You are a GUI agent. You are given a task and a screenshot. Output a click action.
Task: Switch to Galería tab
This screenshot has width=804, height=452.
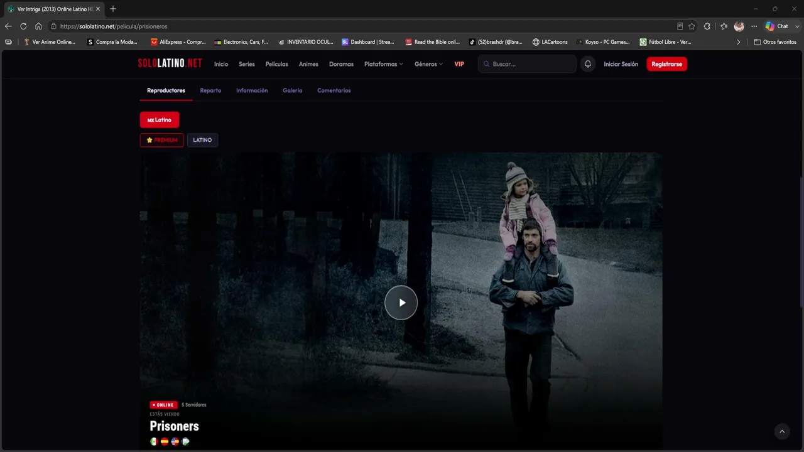[x=293, y=90]
